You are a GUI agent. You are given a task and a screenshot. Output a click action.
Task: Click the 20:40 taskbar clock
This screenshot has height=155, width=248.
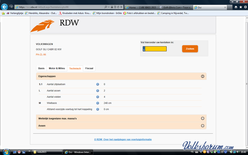(243, 152)
